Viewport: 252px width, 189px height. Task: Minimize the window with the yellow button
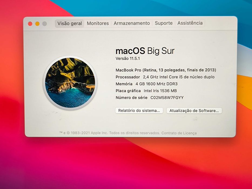click(38, 24)
